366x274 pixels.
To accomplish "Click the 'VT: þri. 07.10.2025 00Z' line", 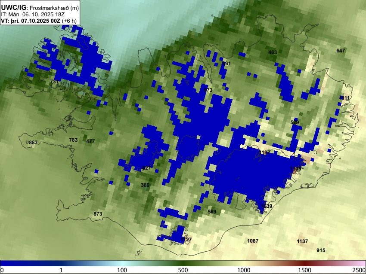I will pyautogui.click(x=31, y=21).
